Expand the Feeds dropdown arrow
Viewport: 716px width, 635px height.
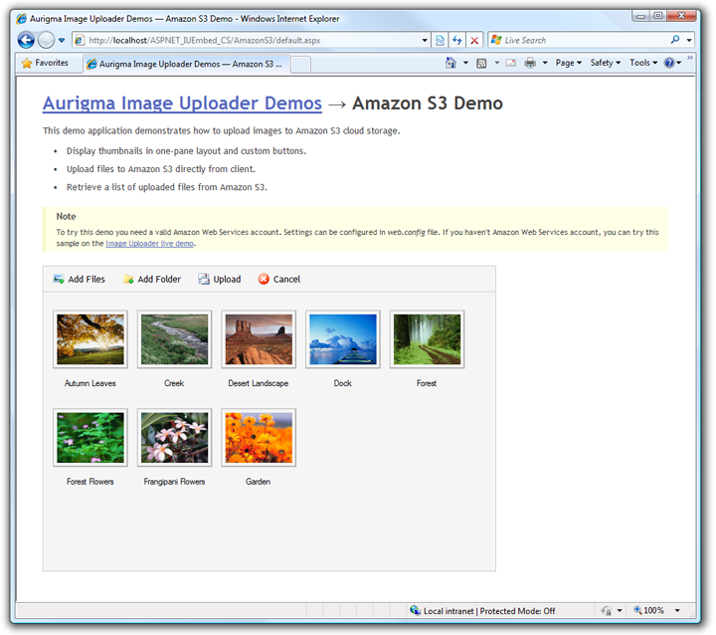click(x=497, y=63)
